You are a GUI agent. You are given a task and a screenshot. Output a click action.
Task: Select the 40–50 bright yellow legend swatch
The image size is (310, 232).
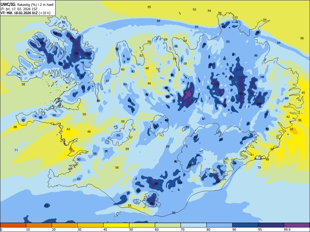click(116, 225)
